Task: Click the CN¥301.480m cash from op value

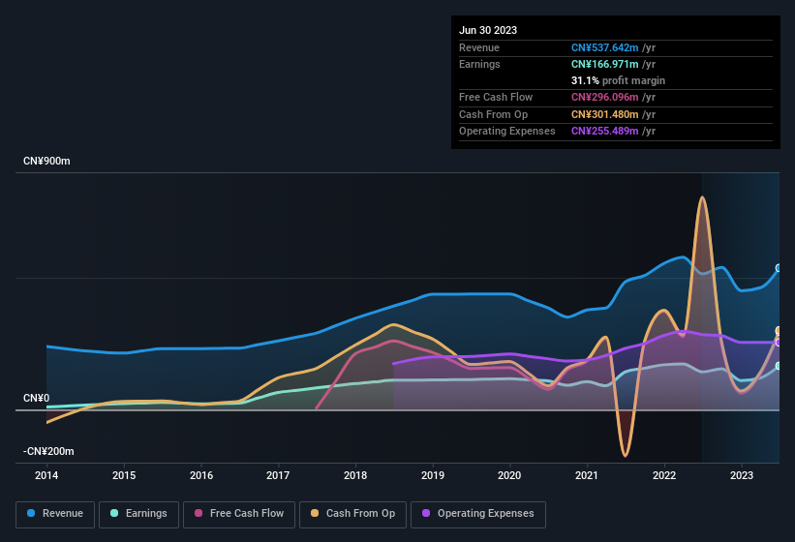Action: point(604,114)
